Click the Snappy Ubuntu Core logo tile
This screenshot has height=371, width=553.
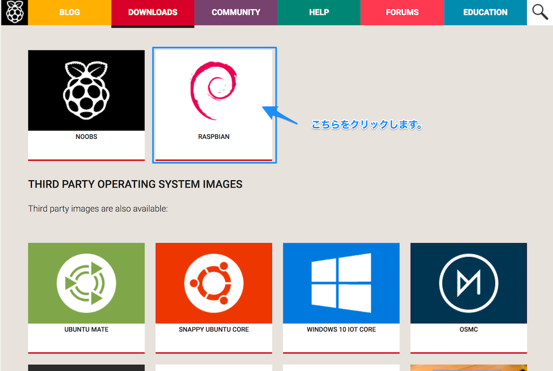[x=214, y=283]
